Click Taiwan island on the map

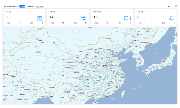pos(123,94)
